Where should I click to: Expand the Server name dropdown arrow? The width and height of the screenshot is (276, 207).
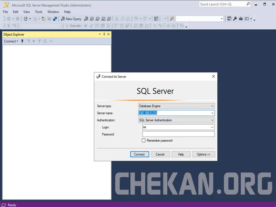(213, 113)
